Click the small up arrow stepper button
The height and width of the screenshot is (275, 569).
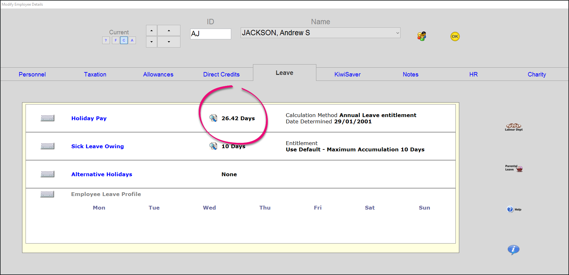151,31
